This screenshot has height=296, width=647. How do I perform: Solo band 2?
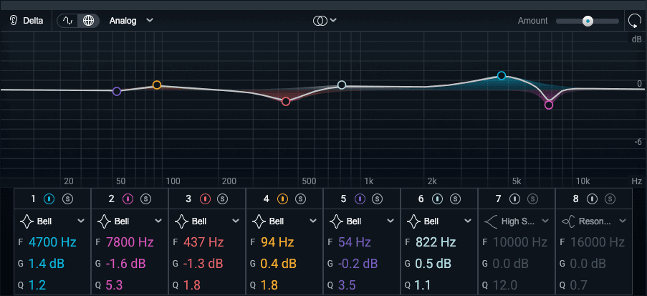click(145, 199)
